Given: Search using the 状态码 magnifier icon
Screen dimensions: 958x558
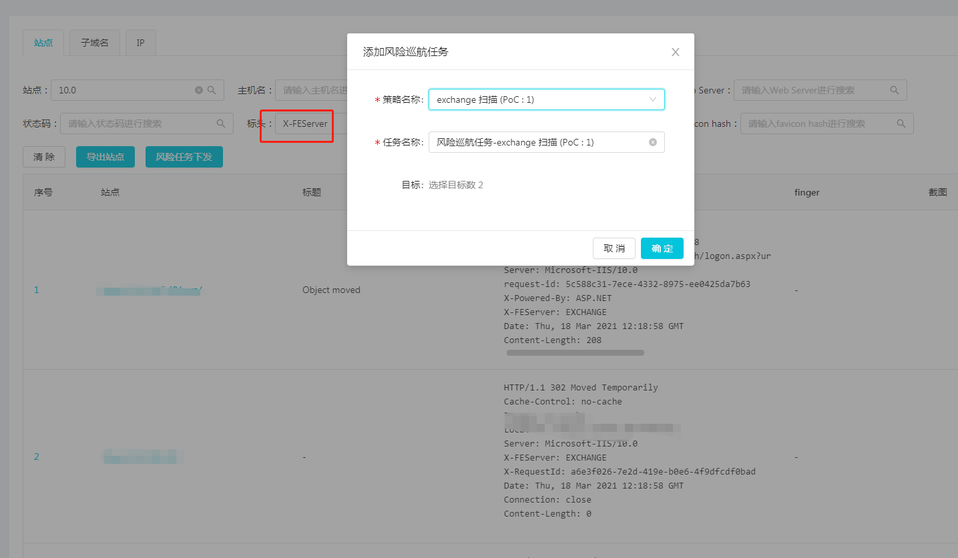Looking at the screenshot, I should pyautogui.click(x=221, y=123).
